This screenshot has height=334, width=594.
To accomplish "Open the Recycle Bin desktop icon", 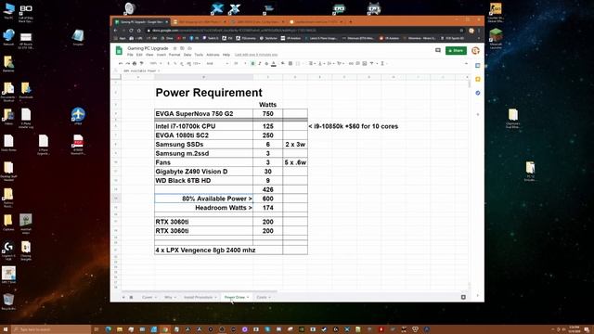I will click(8, 302).
